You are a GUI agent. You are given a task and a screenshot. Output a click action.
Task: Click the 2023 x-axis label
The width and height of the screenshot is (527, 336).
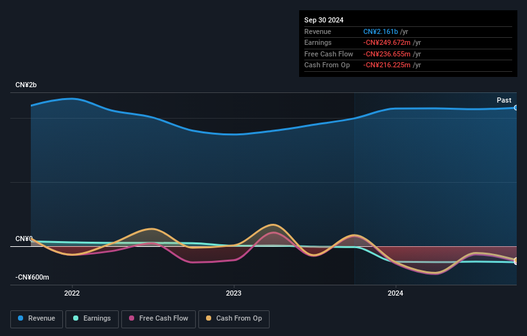pyautogui.click(x=234, y=293)
